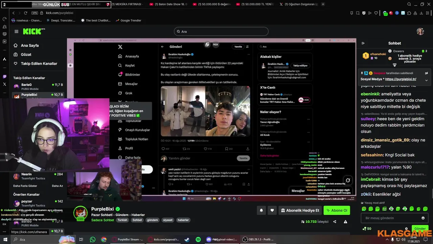Report stream using warning icon

click(345, 222)
